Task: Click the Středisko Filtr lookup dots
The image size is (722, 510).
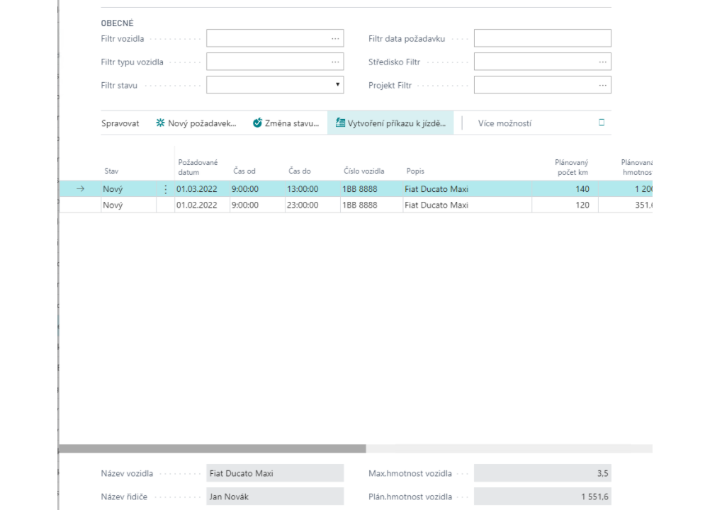Action: click(603, 62)
